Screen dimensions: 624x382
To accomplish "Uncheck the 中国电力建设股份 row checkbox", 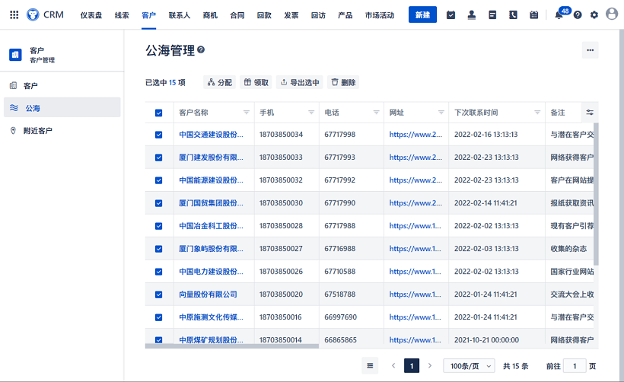I will pyautogui.click(x=158, y=272).
